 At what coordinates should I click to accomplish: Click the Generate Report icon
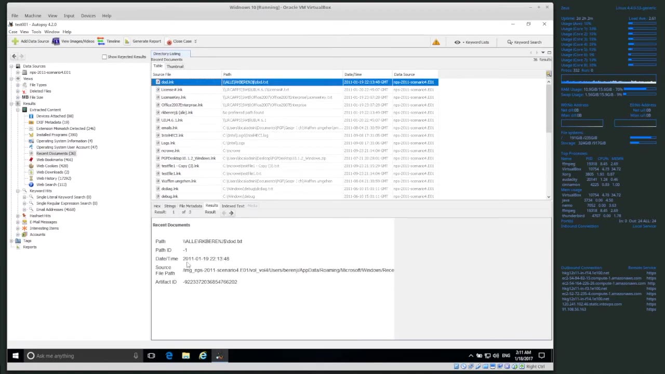126,42
